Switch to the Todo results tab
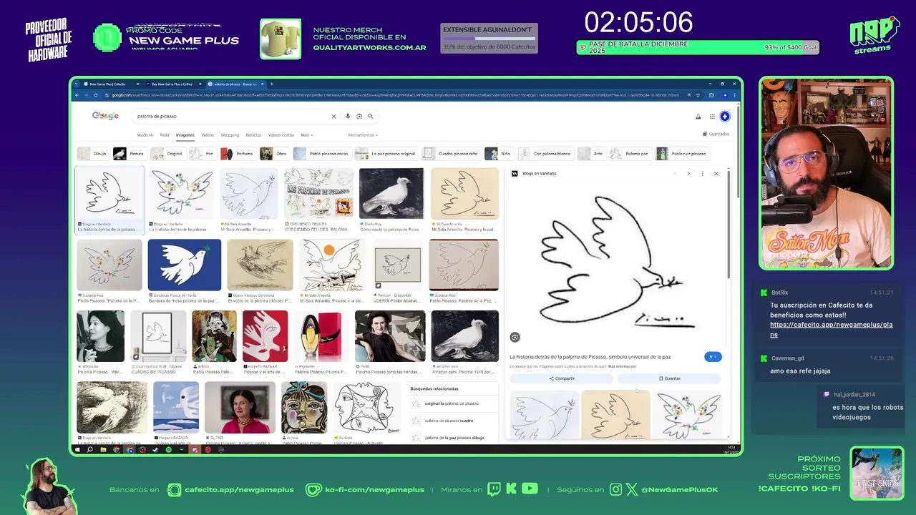The image size is (916, 515). [165, 134]
